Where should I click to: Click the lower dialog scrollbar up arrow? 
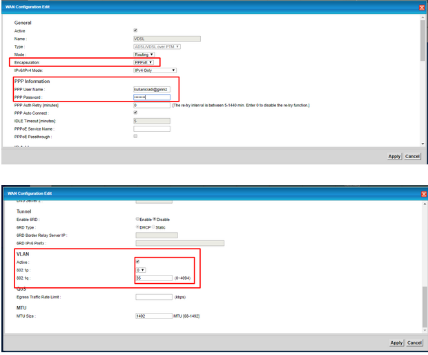(x=425, y=204)
